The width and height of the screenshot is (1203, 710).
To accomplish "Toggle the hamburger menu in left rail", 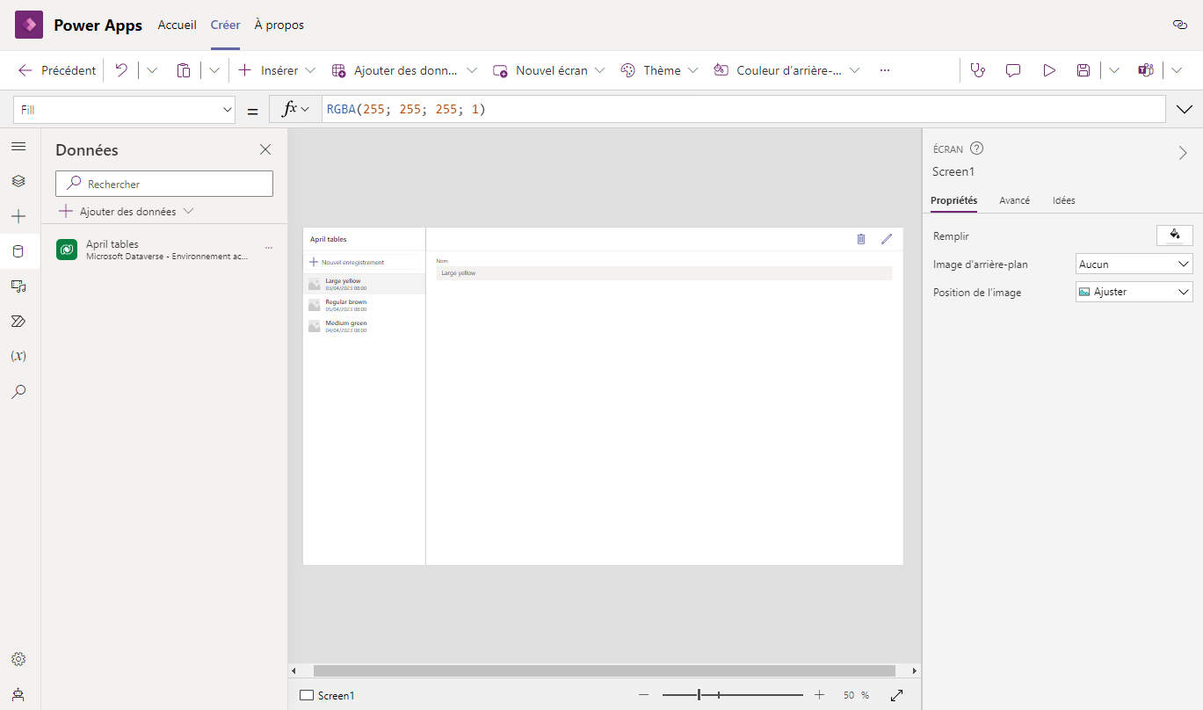I will (18, 146).
